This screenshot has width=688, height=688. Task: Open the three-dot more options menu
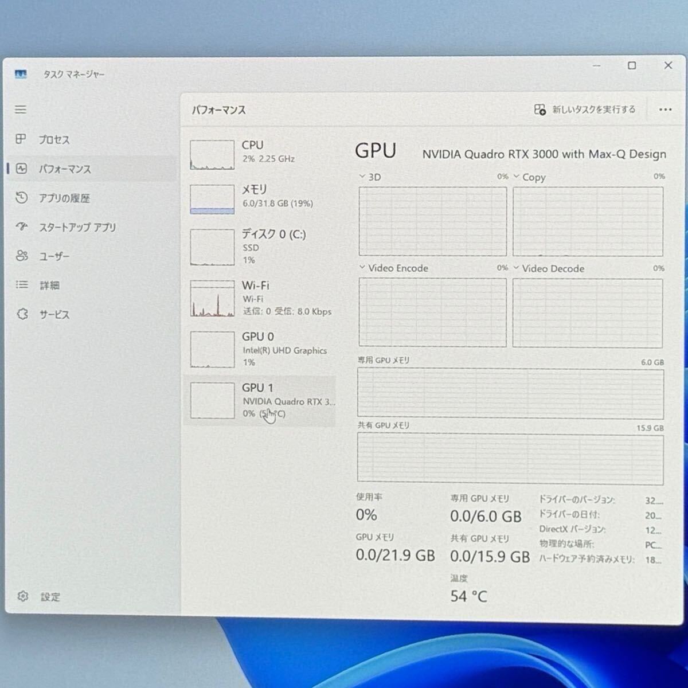click(665, 110)
